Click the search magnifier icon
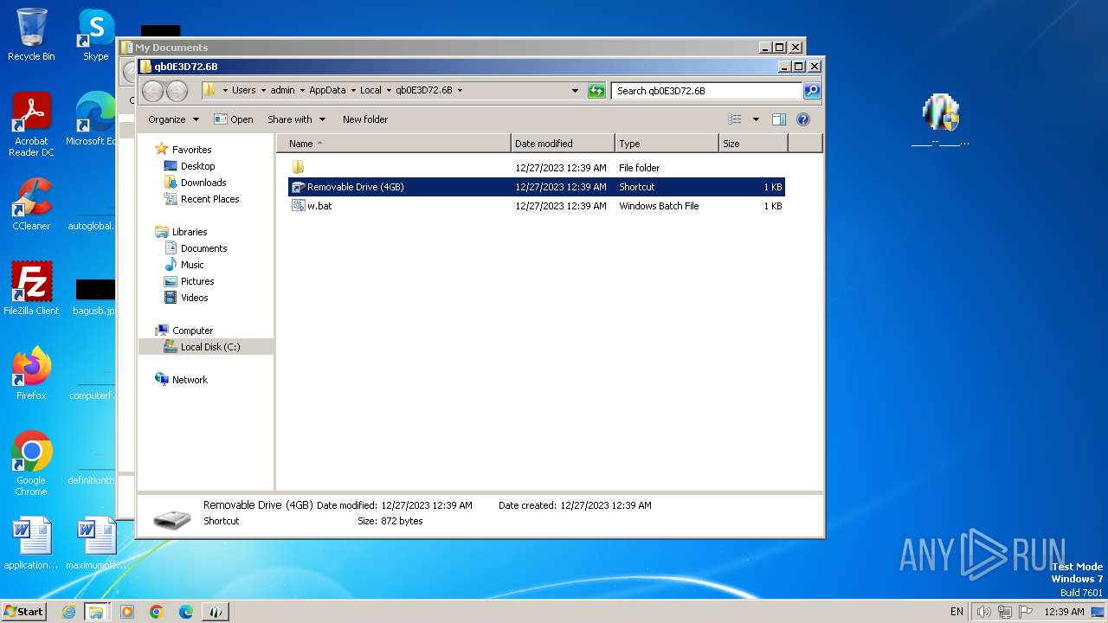1108x623 pixels. tap(812, 90)
